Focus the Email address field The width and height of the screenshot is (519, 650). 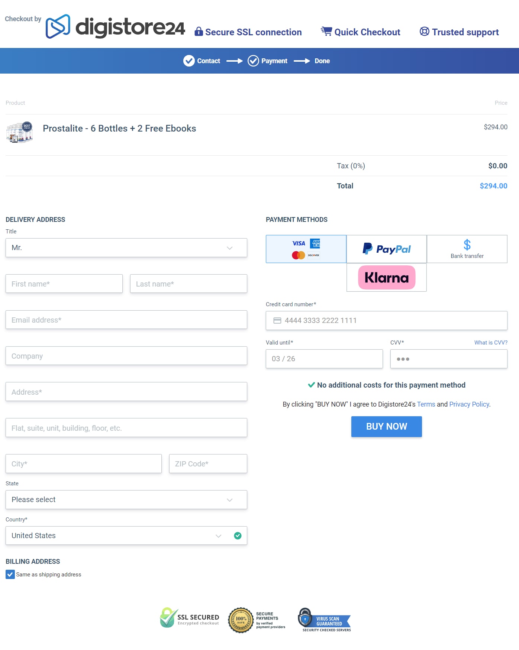click(x=126, y=320)
